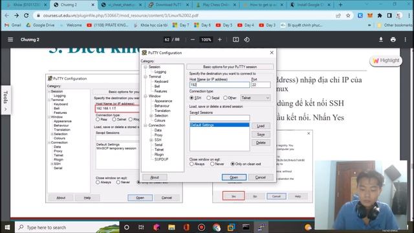Switch to the Chương 2 browser tab

coord(73,5)
